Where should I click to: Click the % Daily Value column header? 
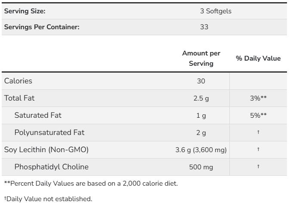258,58
